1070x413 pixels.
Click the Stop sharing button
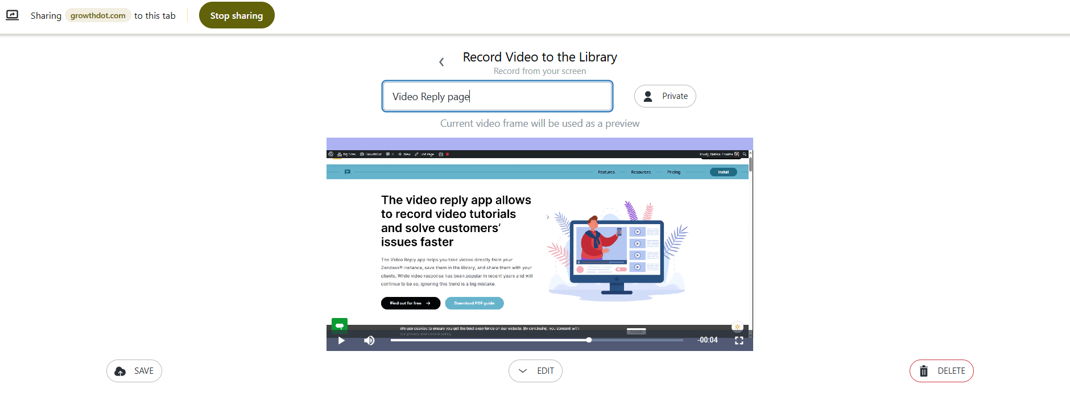click(x=237, y=15)
